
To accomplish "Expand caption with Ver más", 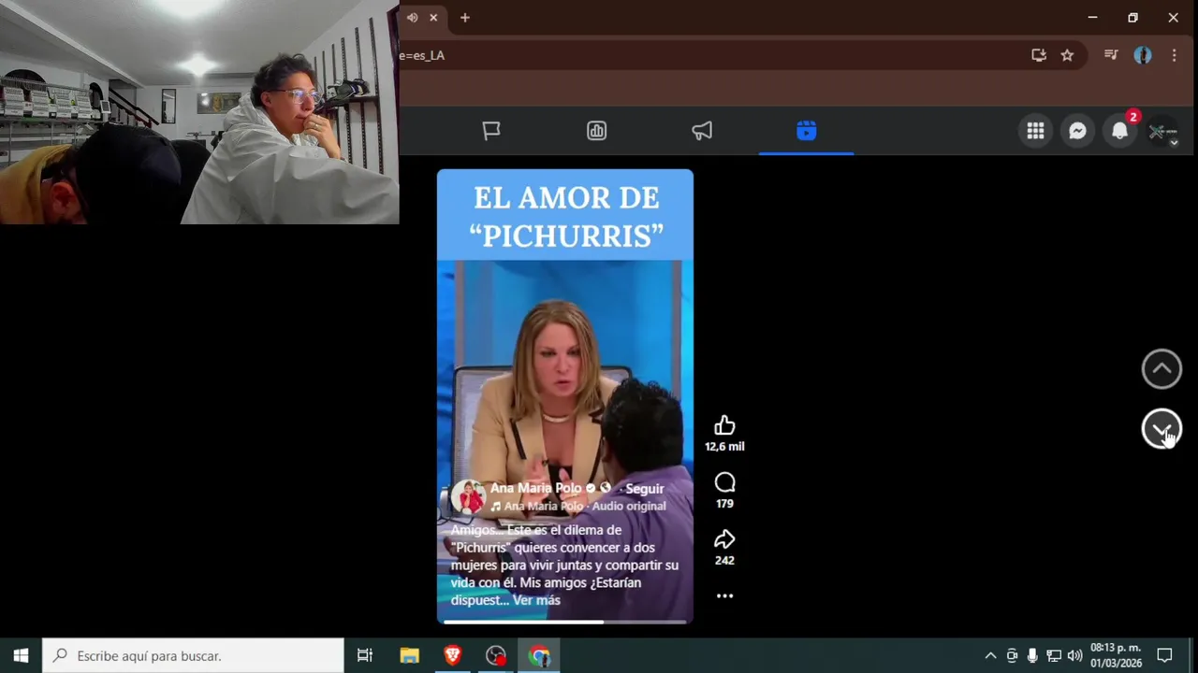I will (x=536, y=600).
